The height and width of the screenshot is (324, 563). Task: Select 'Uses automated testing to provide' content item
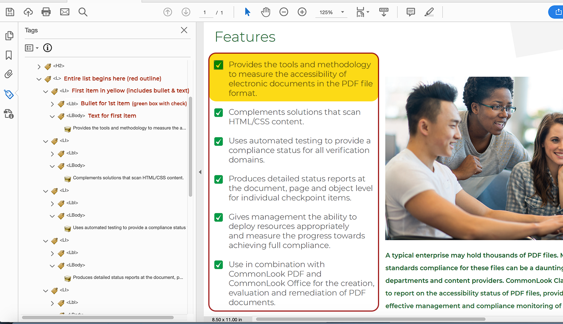(x=129, y=228)
